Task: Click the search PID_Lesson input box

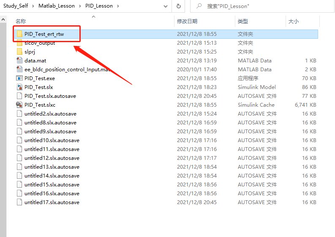Action: coord(262,6)
